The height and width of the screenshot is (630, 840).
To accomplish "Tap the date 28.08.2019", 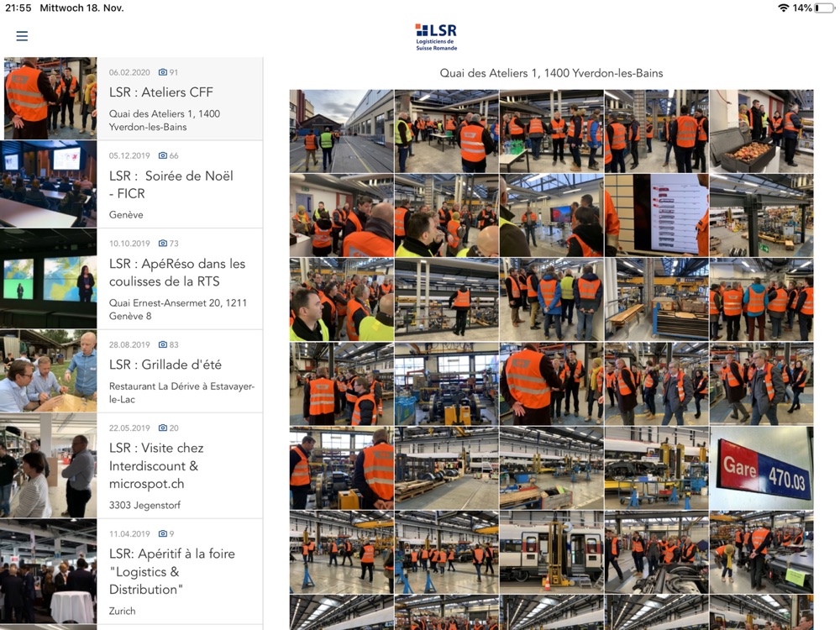I will [129, 345].
